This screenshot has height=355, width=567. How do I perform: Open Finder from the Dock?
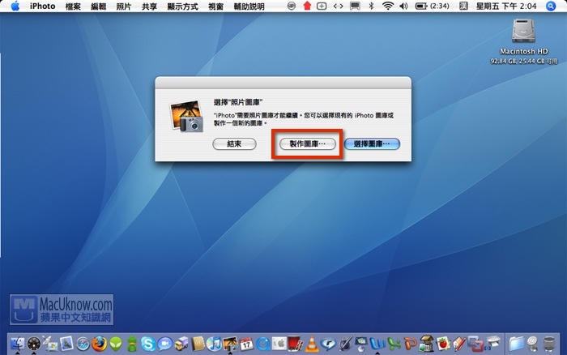pyautogui.click(x=17, y=343)
